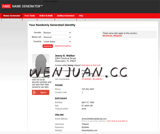
Task: Click the name Jenny G. Walker
Action: pos(65,56)
